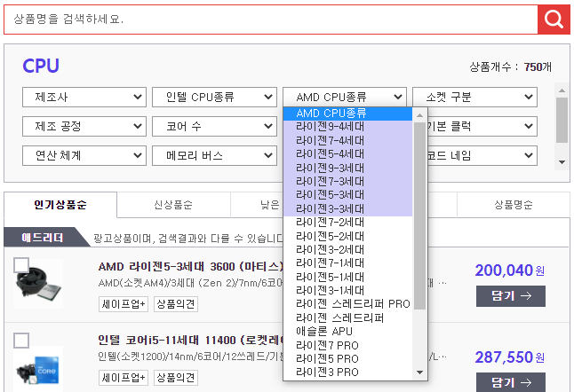Select the AMD CPU종류 header option
Viewport: 574px width, 392px height.
tap(347, 114)
